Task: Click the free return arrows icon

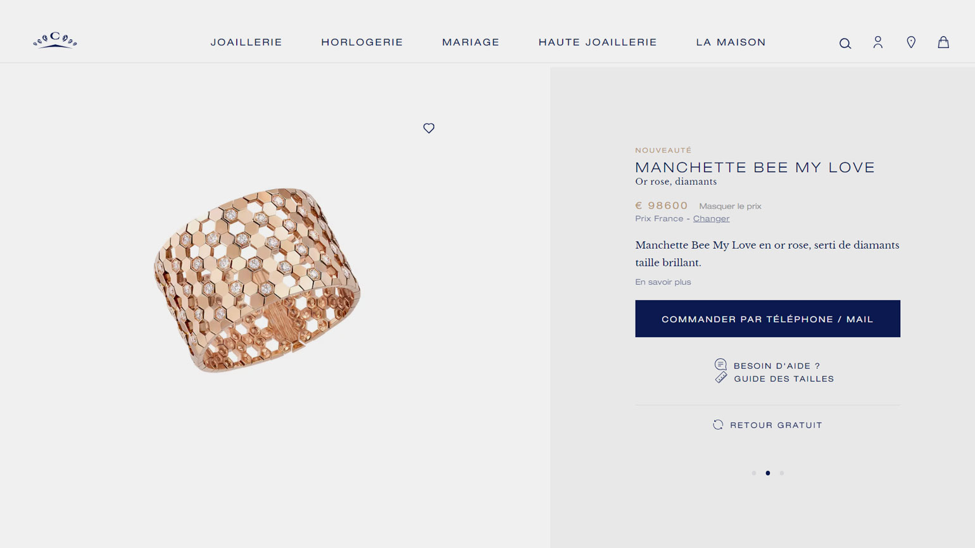Action: (718, 425)
